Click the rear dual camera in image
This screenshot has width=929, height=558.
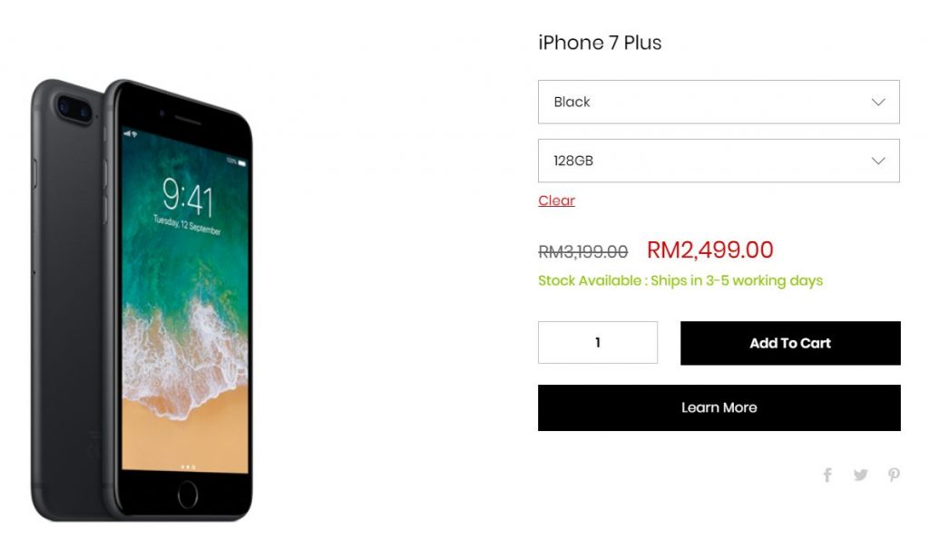click(x=74, y=109)
